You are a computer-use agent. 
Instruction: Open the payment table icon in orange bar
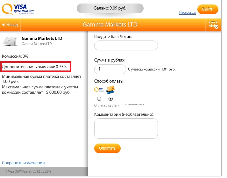tap(213, 25)
